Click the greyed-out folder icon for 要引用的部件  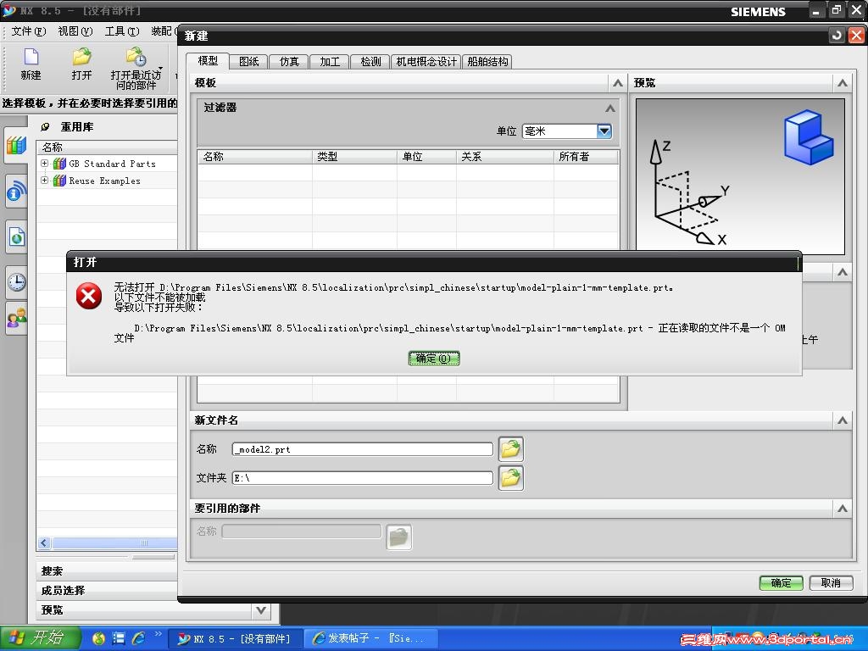398,537
